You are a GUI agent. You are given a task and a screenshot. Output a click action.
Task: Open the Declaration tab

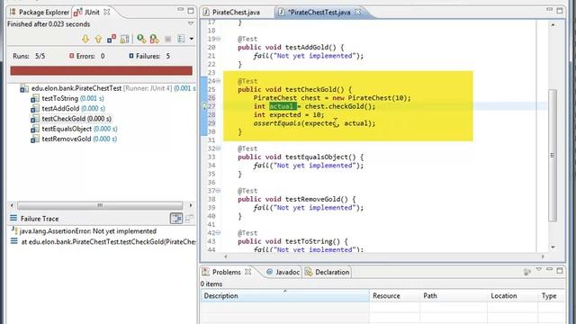pos(327,272)
